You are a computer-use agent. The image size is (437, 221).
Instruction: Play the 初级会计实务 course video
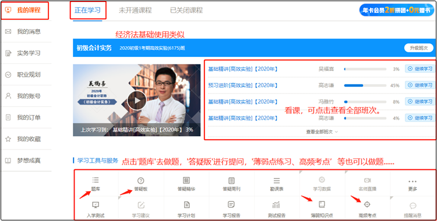pos(137,100)
